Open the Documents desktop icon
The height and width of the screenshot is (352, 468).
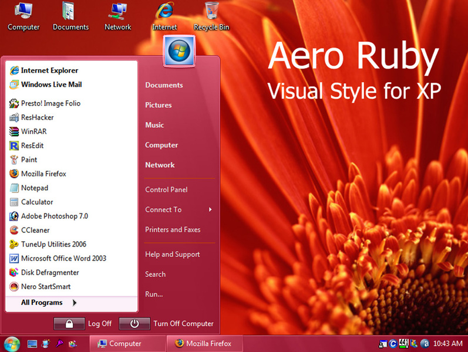pos(70,16)
